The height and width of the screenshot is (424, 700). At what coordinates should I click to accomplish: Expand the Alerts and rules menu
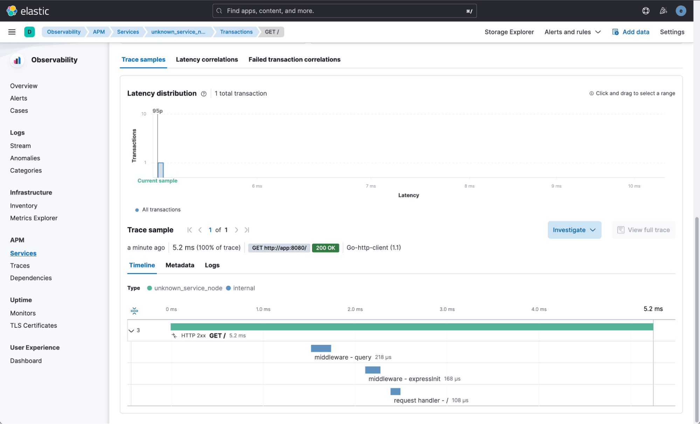[x=573, y=32]
